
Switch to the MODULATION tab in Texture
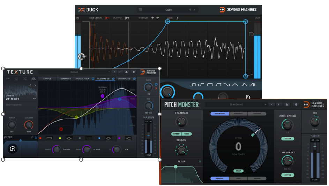click(83, 79)
